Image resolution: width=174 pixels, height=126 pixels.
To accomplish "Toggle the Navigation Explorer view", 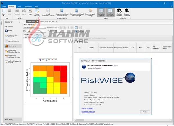I will (101, 12).
